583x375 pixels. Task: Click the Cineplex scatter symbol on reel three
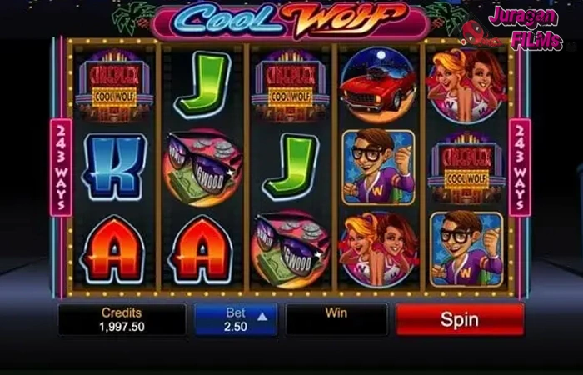coord(291,87)
